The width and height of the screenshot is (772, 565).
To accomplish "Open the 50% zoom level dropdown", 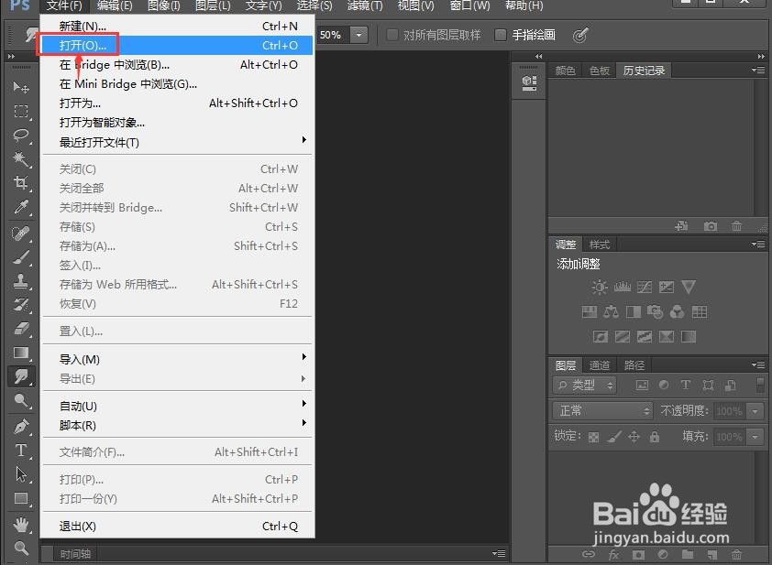I will (360, 35).
